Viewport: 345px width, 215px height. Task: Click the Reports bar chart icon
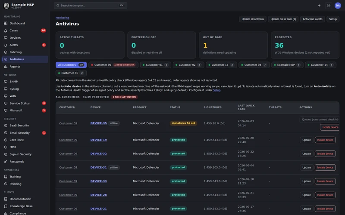coord(6,67)
